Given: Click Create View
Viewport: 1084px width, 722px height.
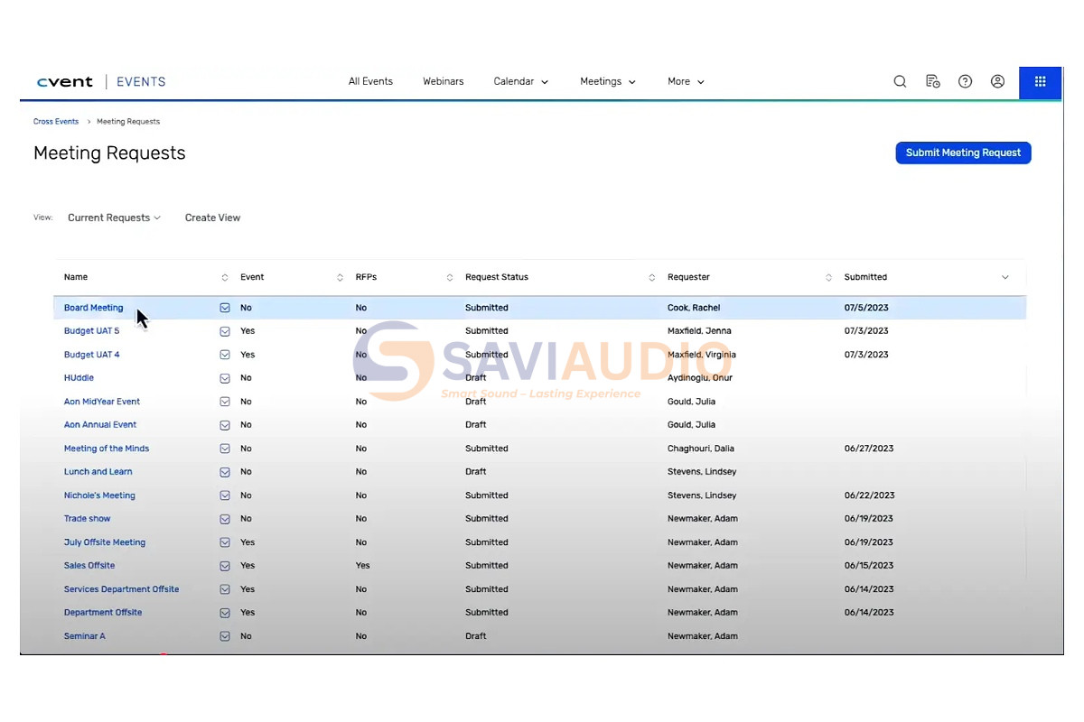Looking at the screenshot, I should click(212, 218).
